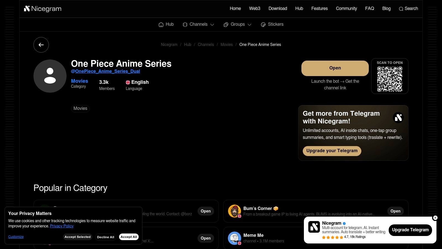442x249 pixels.
Task: Click Movies breadcrumb link
Action: pos(227,45)
